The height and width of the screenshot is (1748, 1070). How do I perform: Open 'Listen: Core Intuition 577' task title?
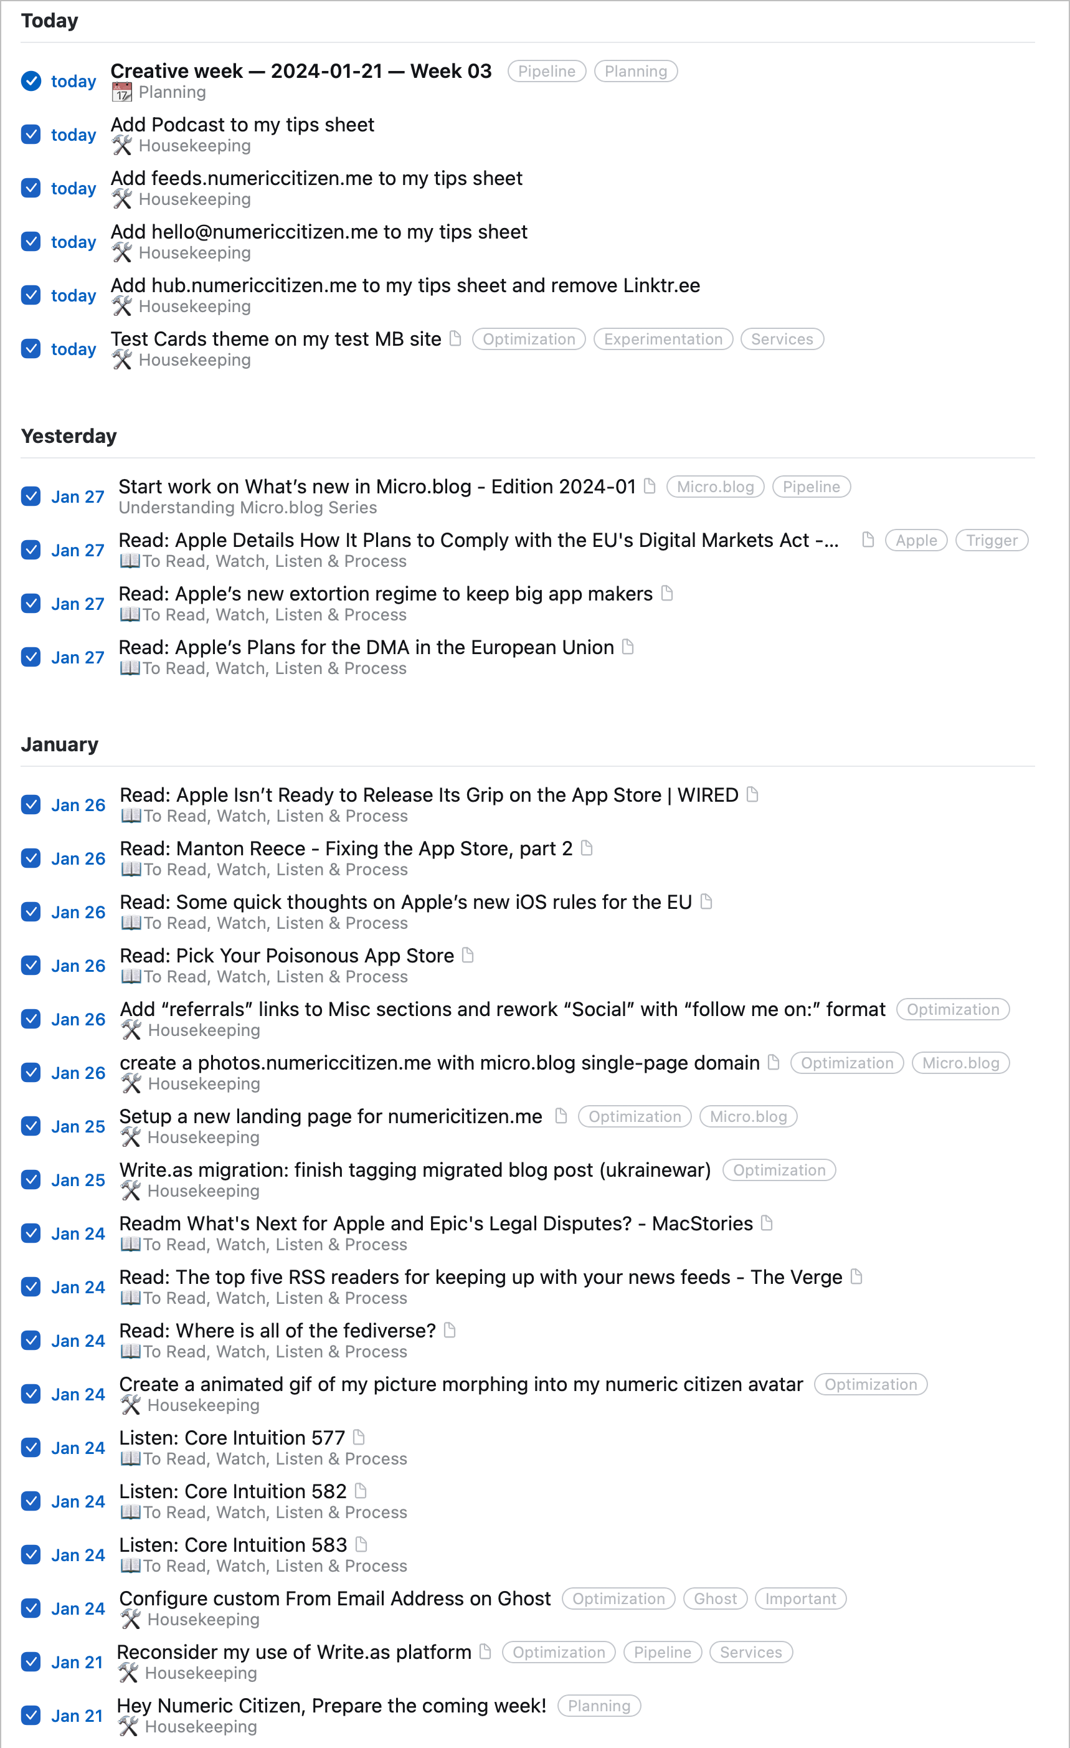232,1438
